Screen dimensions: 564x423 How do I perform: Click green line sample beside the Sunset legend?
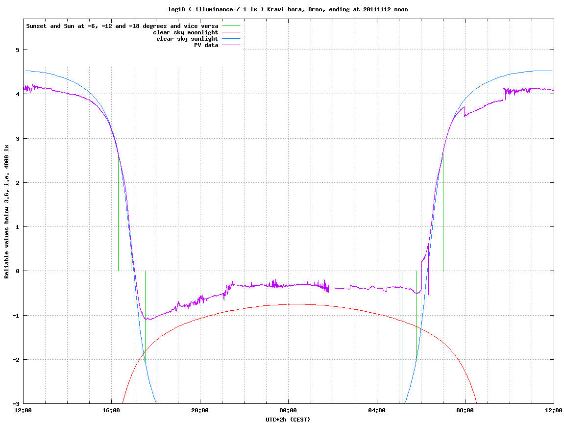231,26
